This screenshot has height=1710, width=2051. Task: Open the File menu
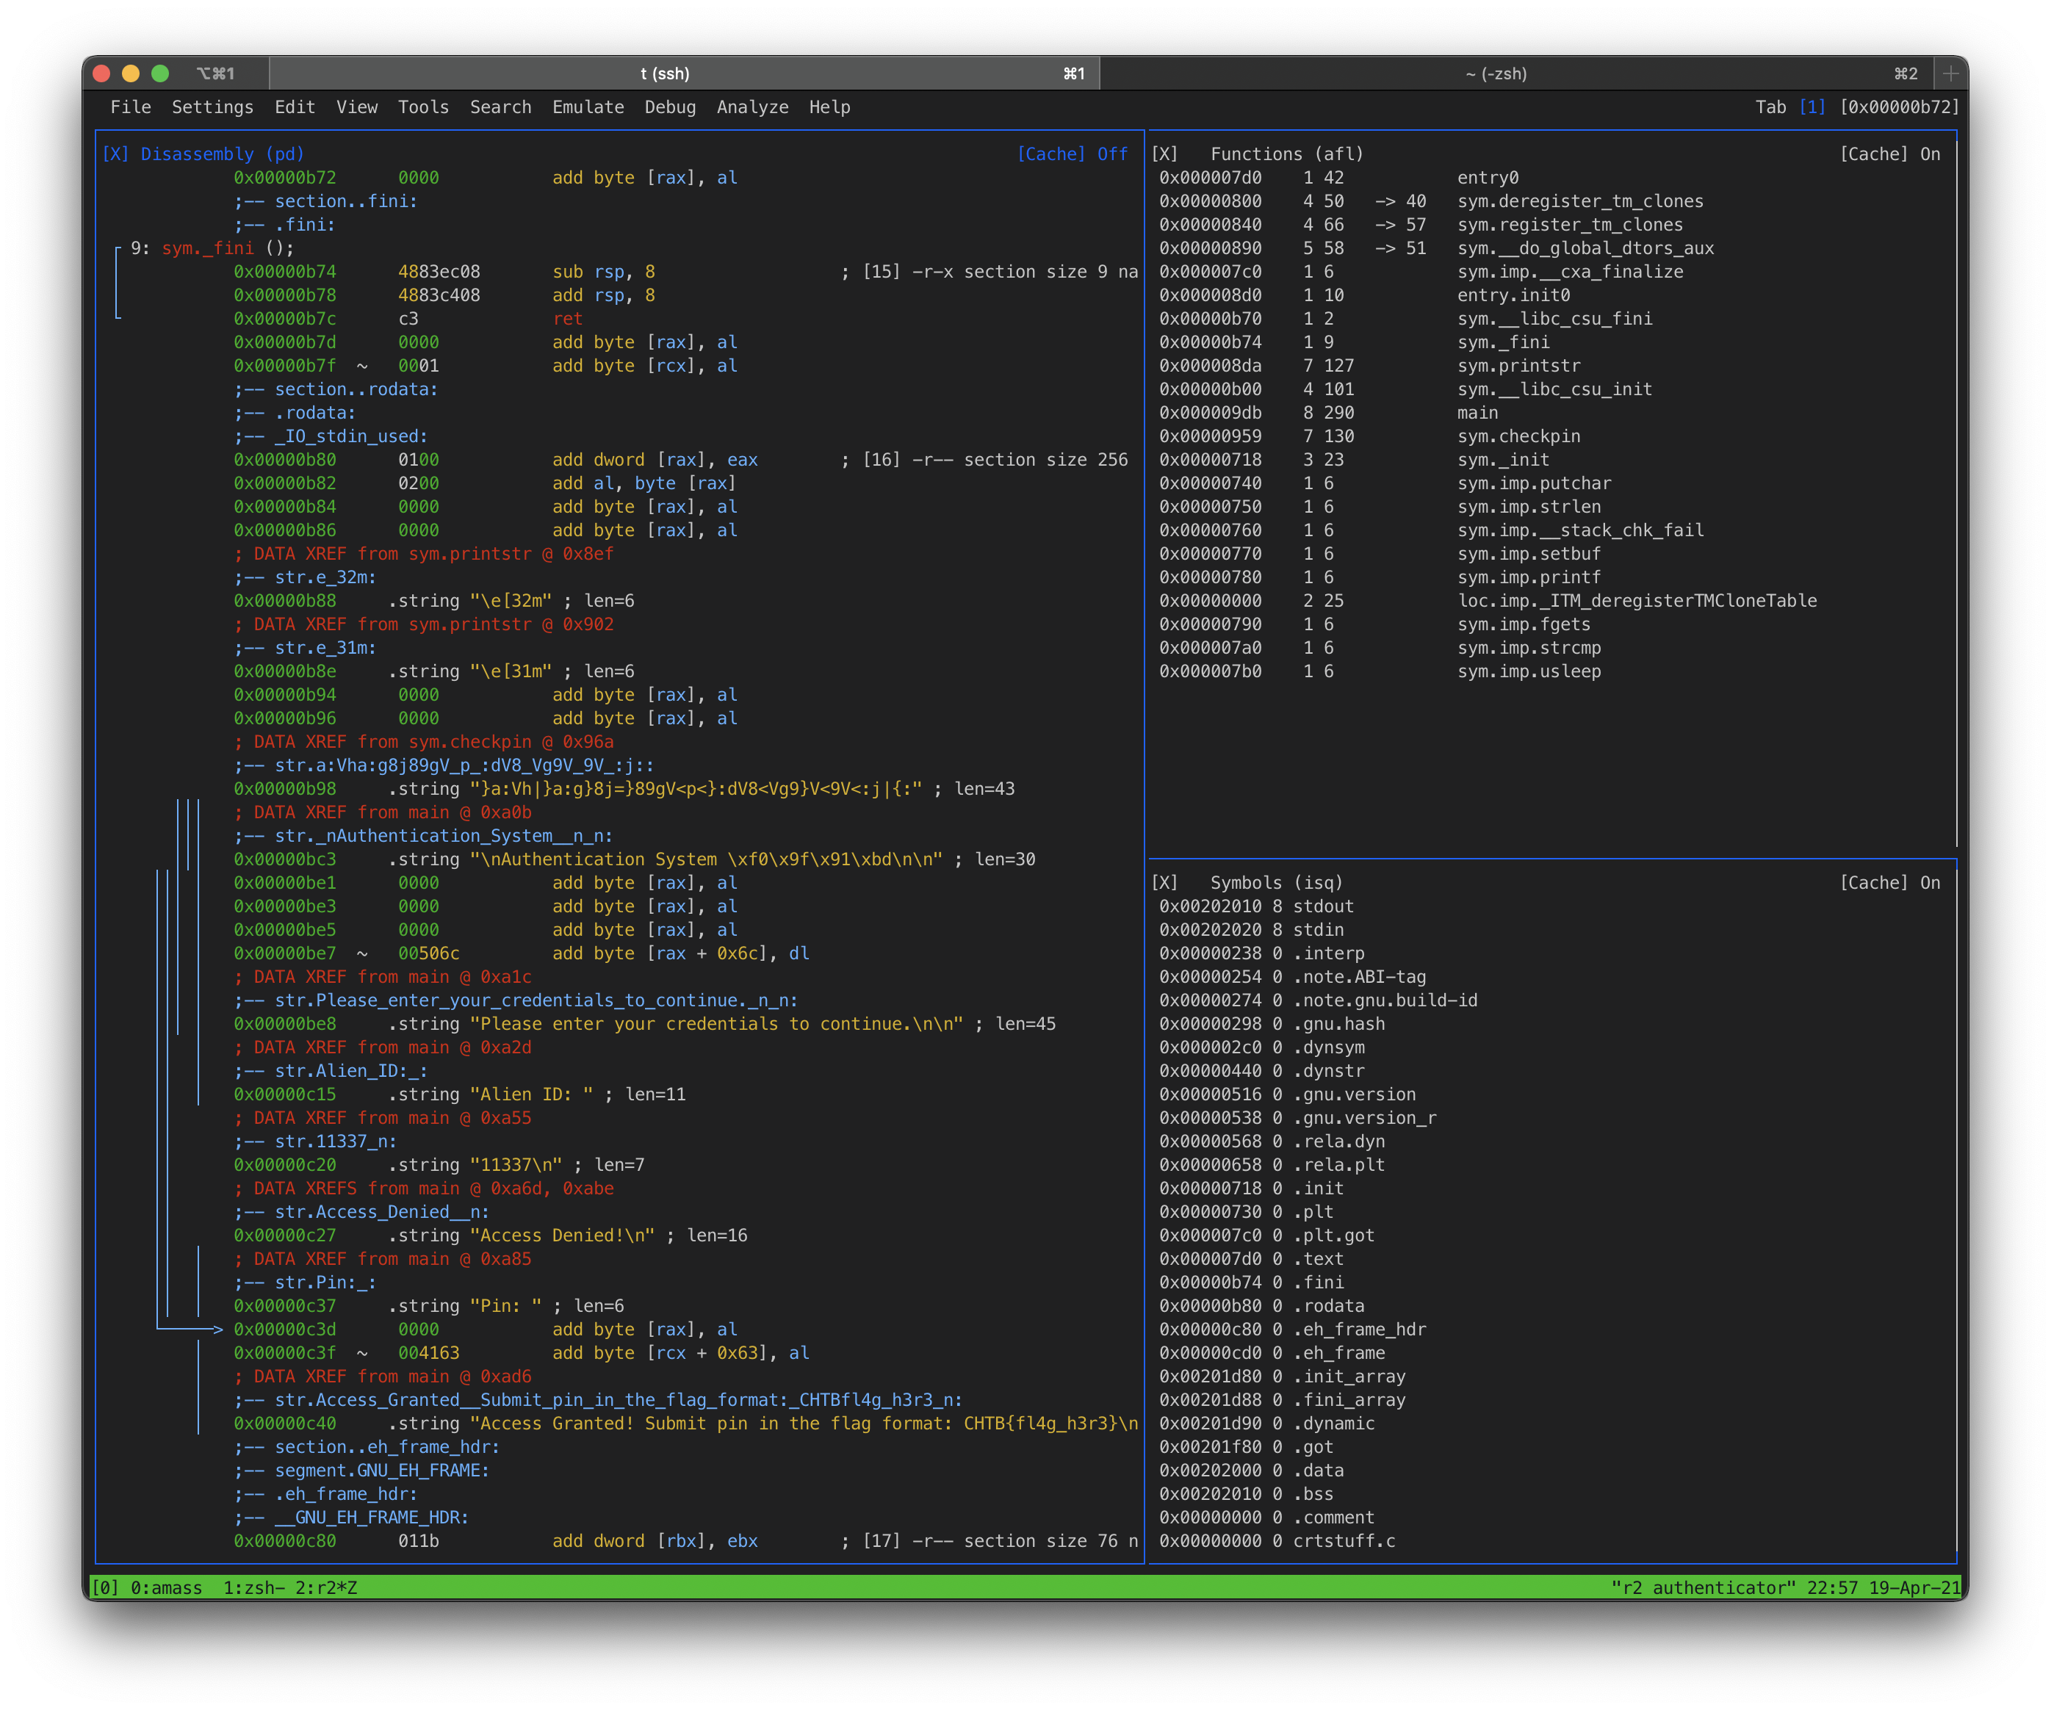pyautogui.click(x=131, y=107)
